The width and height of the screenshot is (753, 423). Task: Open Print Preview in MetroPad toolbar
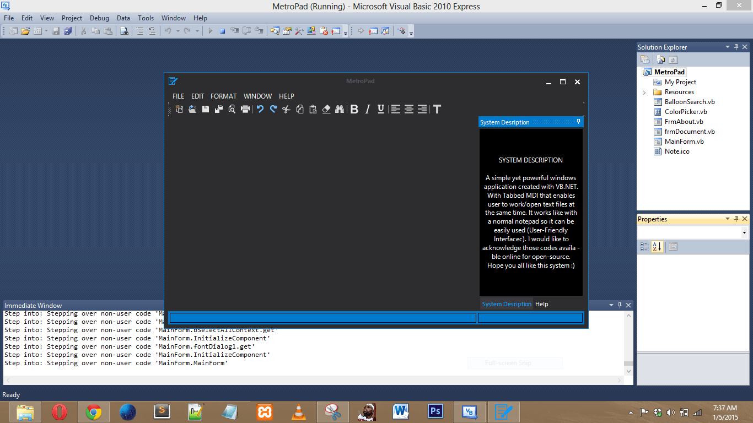232,109
